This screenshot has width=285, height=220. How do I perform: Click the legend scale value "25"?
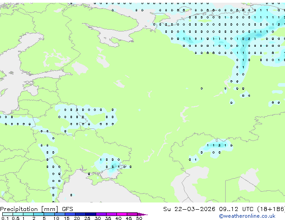(x=87, y=218)
